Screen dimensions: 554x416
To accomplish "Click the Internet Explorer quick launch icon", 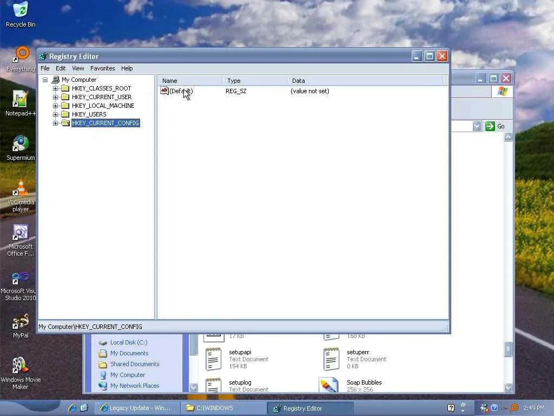I will coord(72,408).
